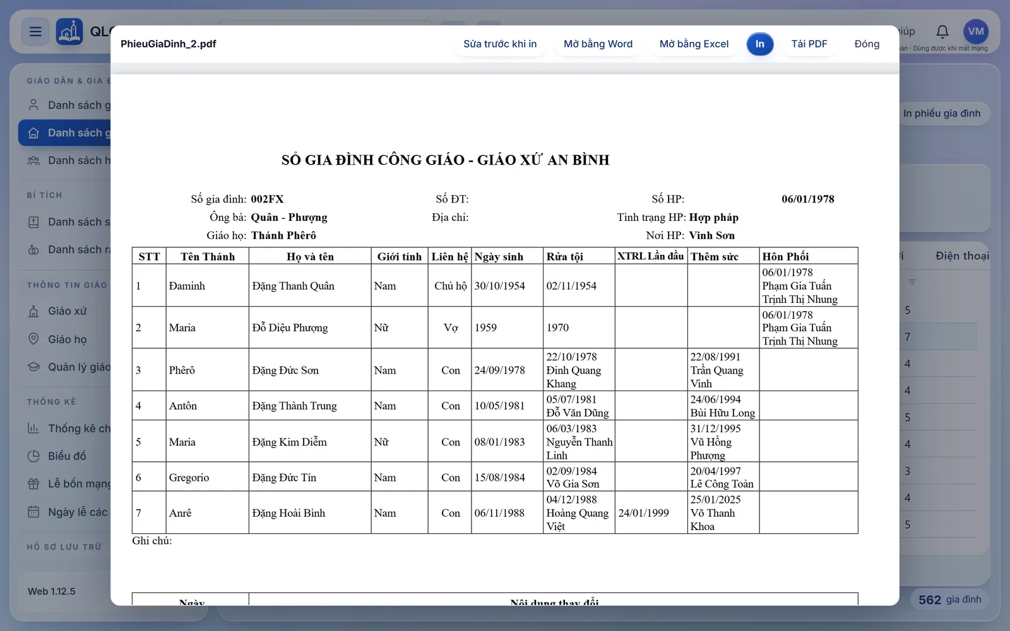1010x631 pixels.
Task: Download the file with Tải PDF
Action: click(809, 44)
